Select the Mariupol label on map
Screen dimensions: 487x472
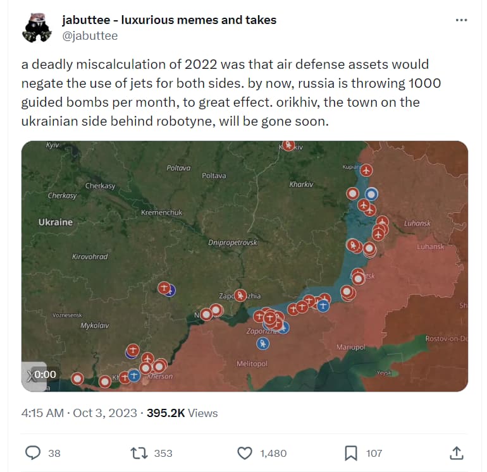(x=350, y=348)
